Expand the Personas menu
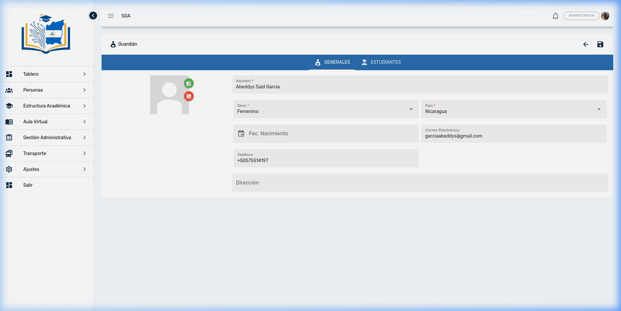This screenshot has height=311, width=621. click(x=47, y=90)
